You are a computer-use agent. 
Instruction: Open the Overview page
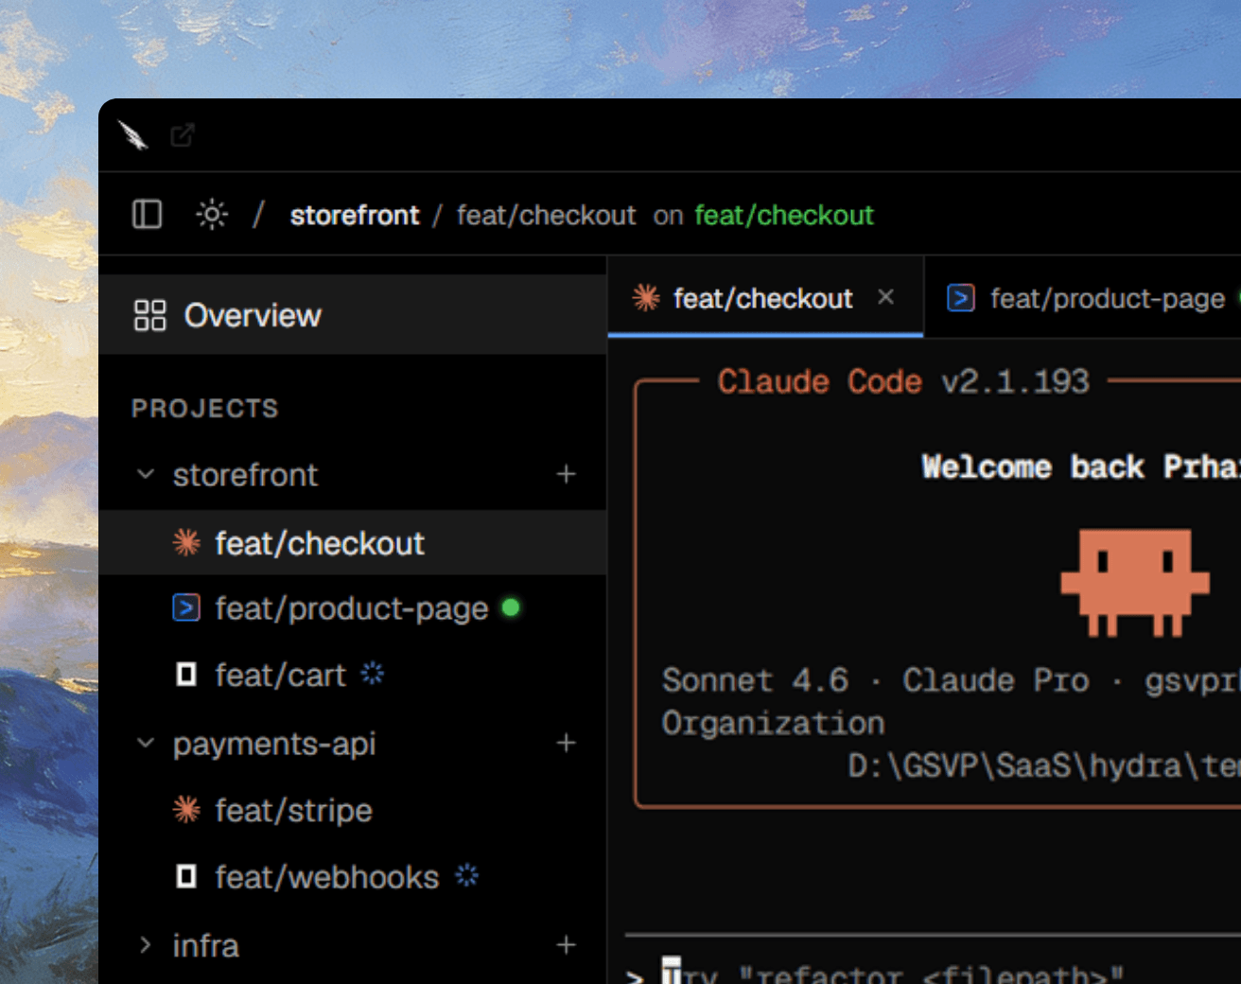(x=353, y=315)
